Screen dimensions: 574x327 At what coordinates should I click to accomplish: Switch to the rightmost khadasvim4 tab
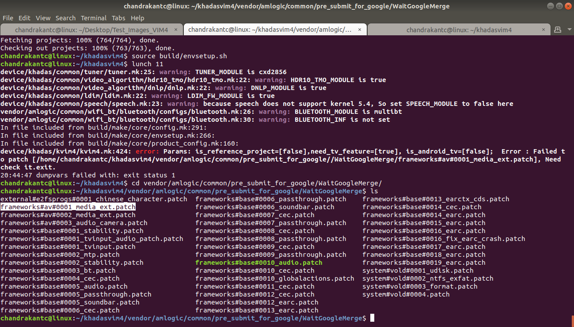(x=460, y=29)
